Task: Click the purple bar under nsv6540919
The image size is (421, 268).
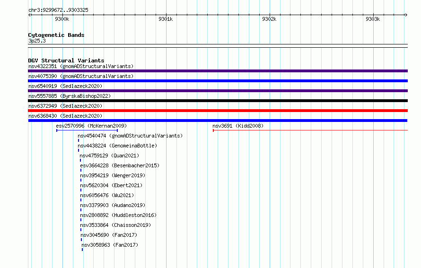Action: pyautogui.click(x=218, y=91)
